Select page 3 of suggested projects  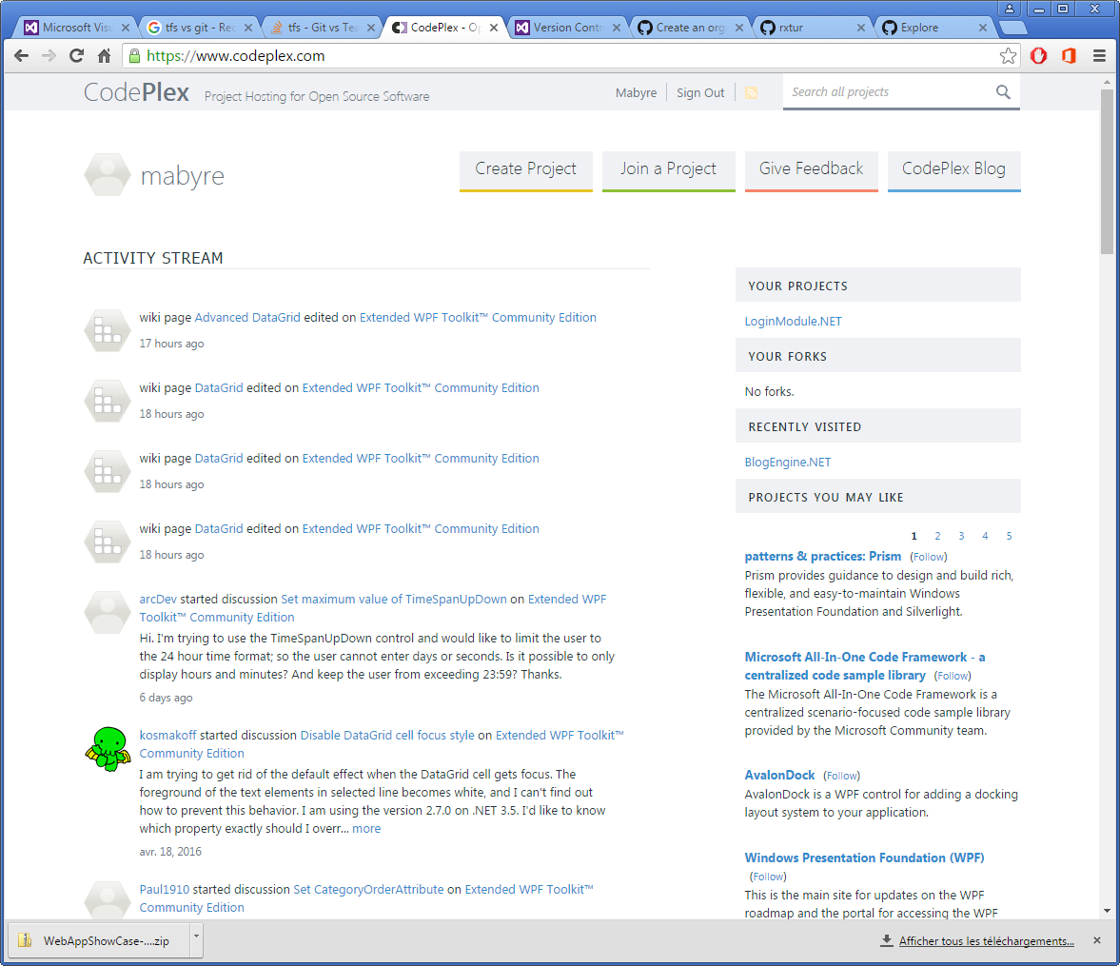coord(961,536)
